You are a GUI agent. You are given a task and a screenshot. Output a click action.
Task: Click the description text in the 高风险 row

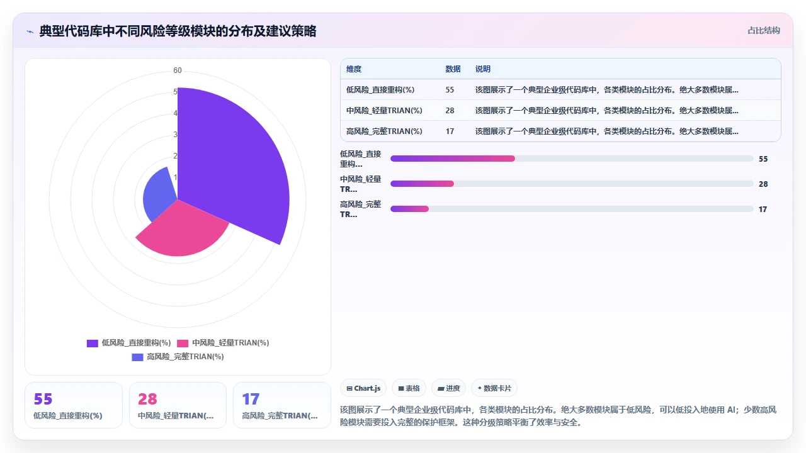(x=607, y=131)
